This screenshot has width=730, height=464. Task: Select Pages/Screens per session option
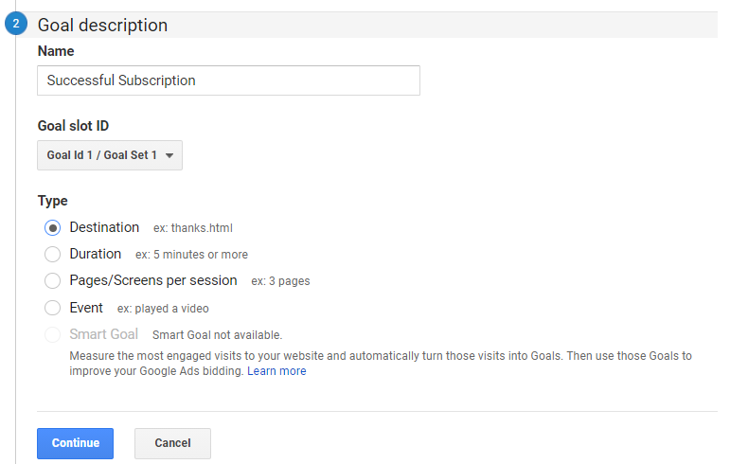click(x=53, y=280)
